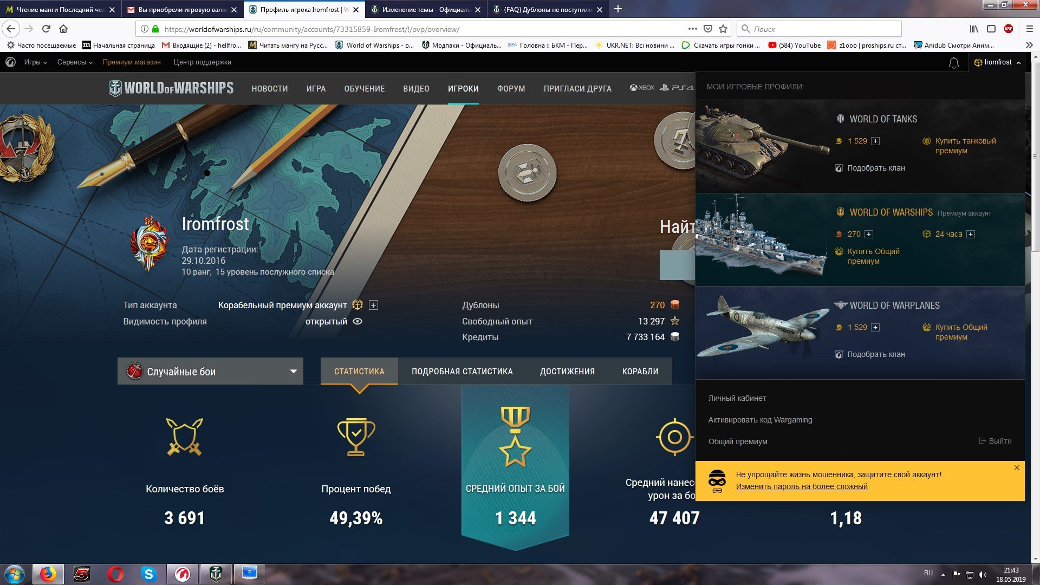Screen dimensions: 1040x585
Task: Open Центр поддержки link
Action: pos(202,62)
